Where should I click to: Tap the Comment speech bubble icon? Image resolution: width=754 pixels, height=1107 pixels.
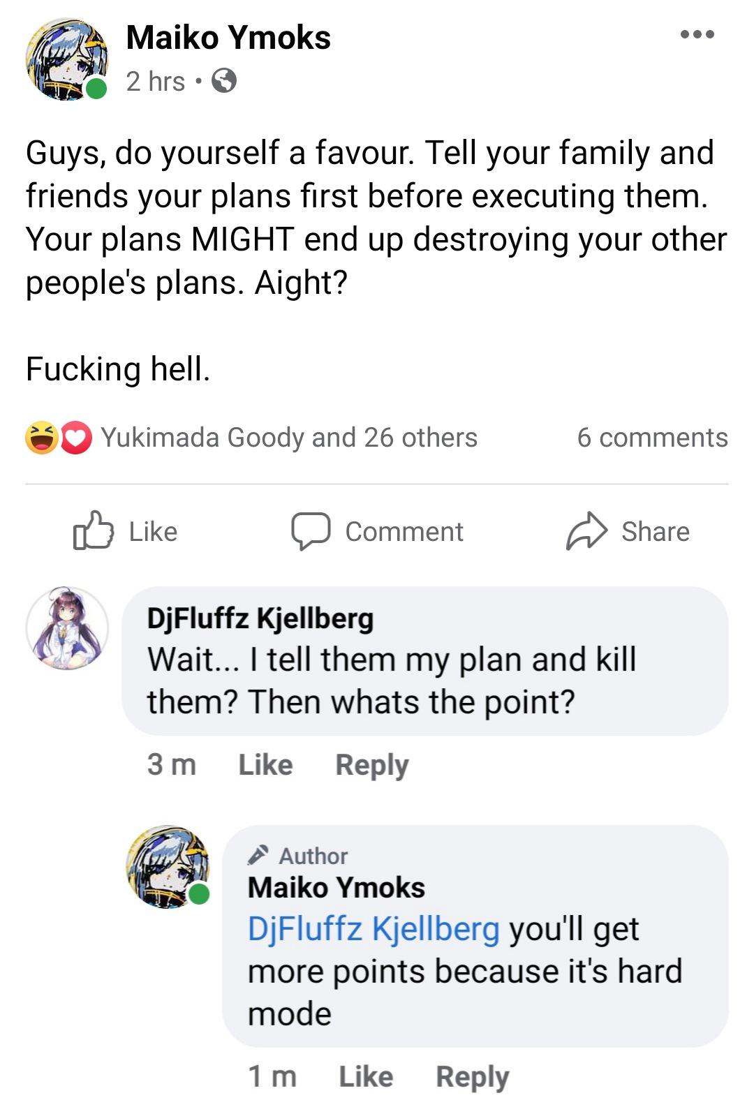click(310, 532)
